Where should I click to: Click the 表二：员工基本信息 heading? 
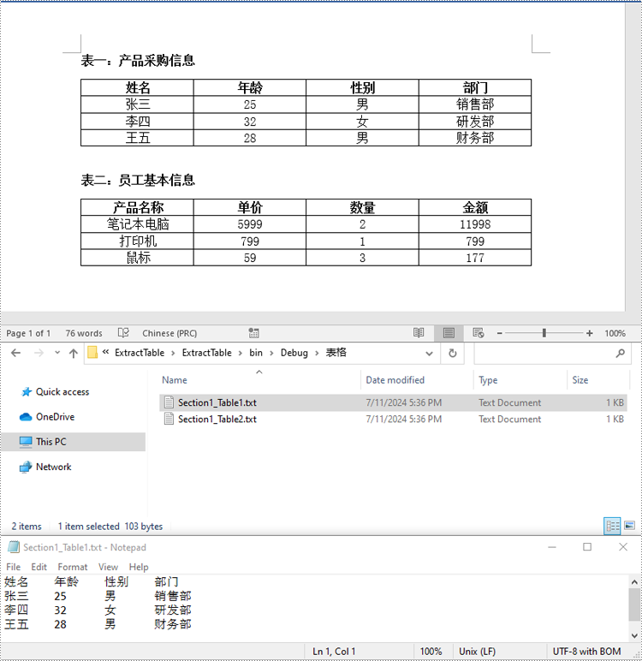(138, 180)
